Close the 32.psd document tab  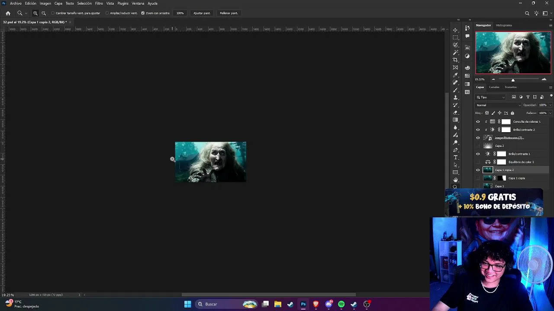click(x=70, y=22)
